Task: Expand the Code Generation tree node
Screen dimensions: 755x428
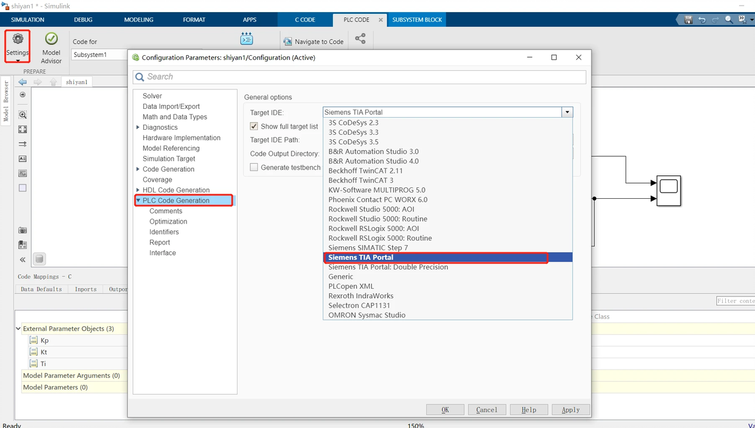Action: (137, 169)
